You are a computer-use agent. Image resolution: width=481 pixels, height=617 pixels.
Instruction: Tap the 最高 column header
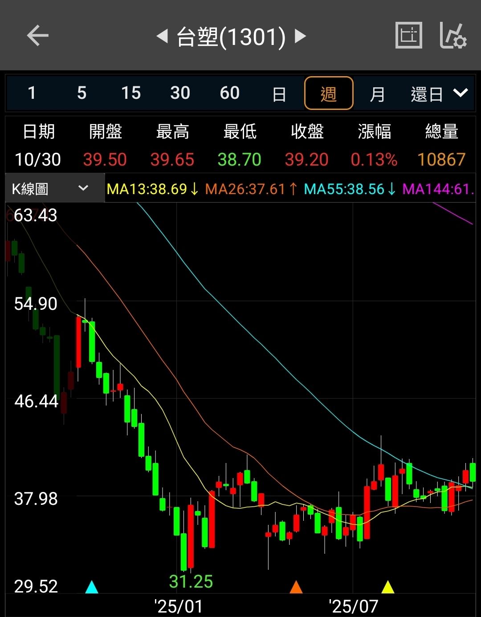173,132
